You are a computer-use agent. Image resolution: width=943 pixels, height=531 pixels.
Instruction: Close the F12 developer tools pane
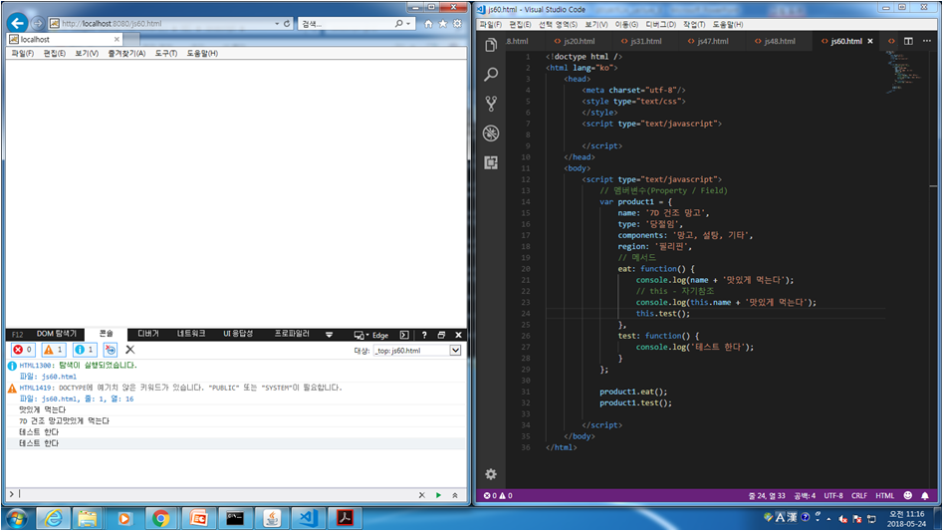tap(458, 335)
